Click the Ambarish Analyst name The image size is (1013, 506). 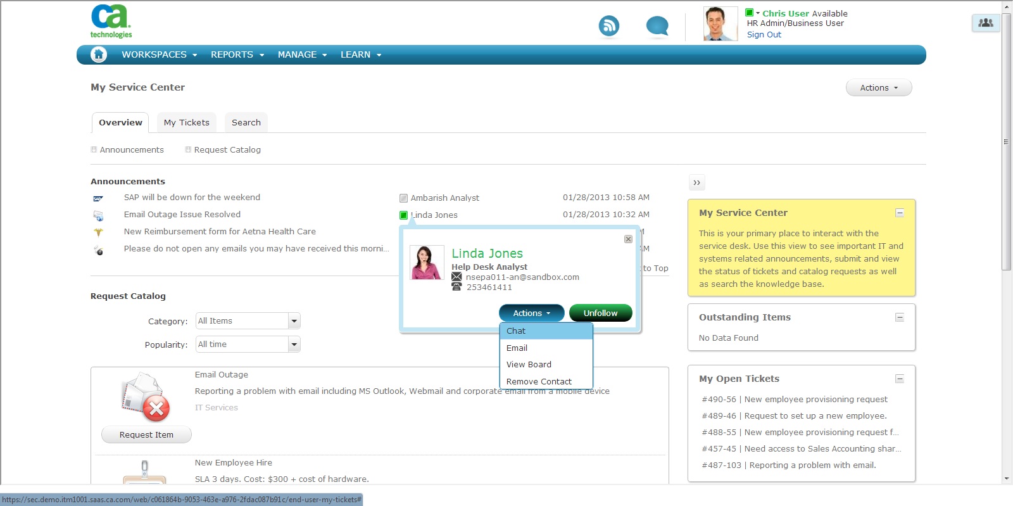point(445,198)
